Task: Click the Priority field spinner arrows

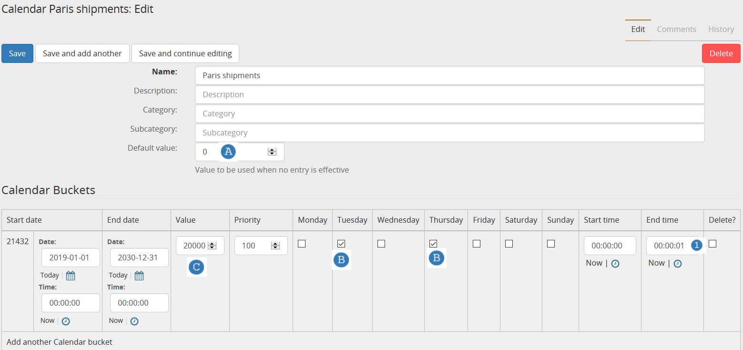Action: [x=275, y=246]
